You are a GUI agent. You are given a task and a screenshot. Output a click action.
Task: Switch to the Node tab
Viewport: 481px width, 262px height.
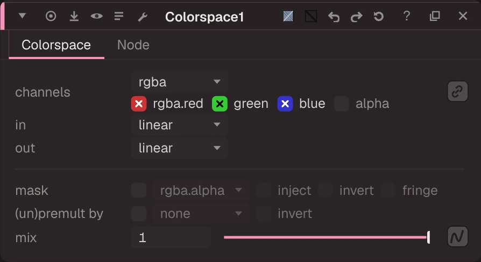(x=133, y=45)
